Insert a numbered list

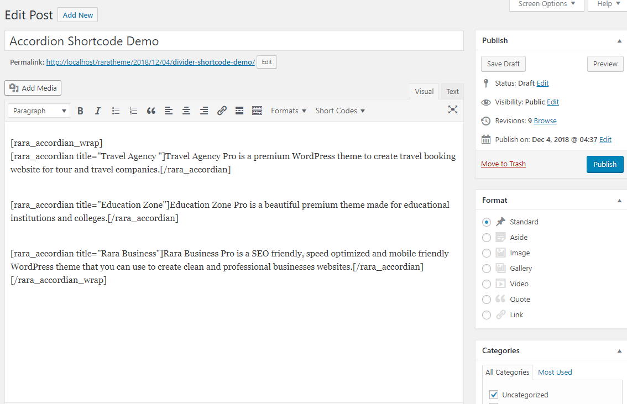coord(133,111)
